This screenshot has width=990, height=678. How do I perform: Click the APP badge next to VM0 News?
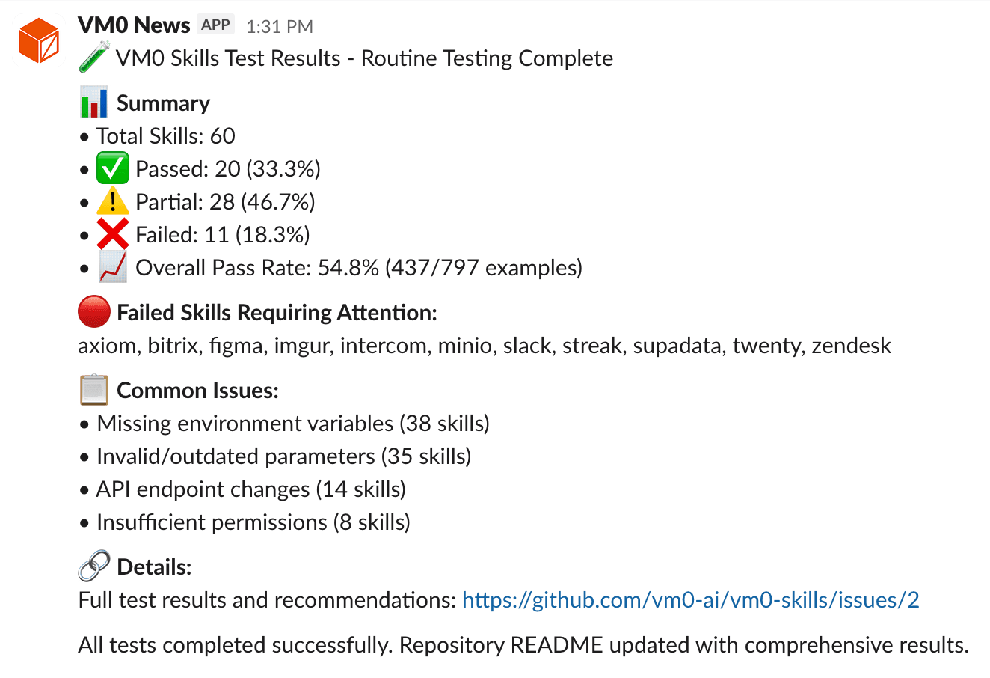click(215, 25)
